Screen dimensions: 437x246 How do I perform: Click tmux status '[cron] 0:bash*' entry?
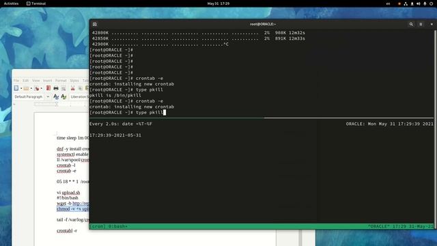(x=109, y=226)
